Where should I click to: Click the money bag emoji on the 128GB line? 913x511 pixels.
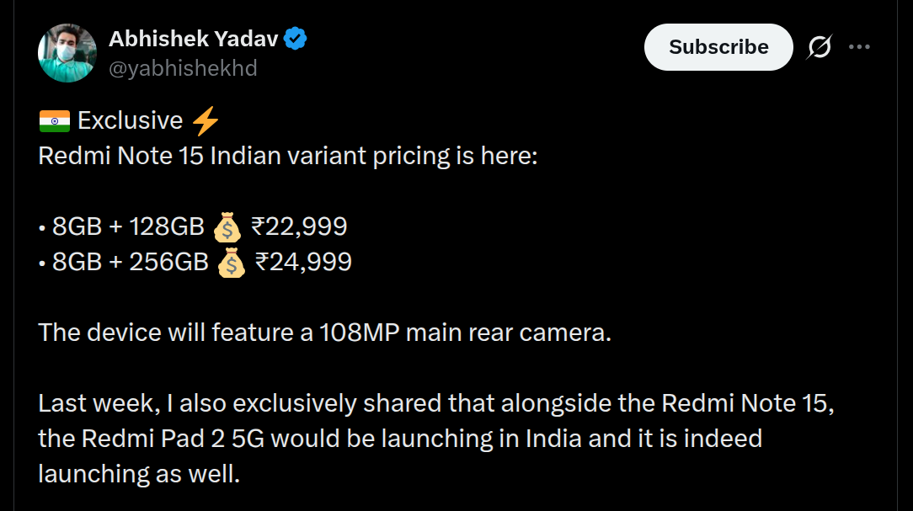(x=226, y=226)
